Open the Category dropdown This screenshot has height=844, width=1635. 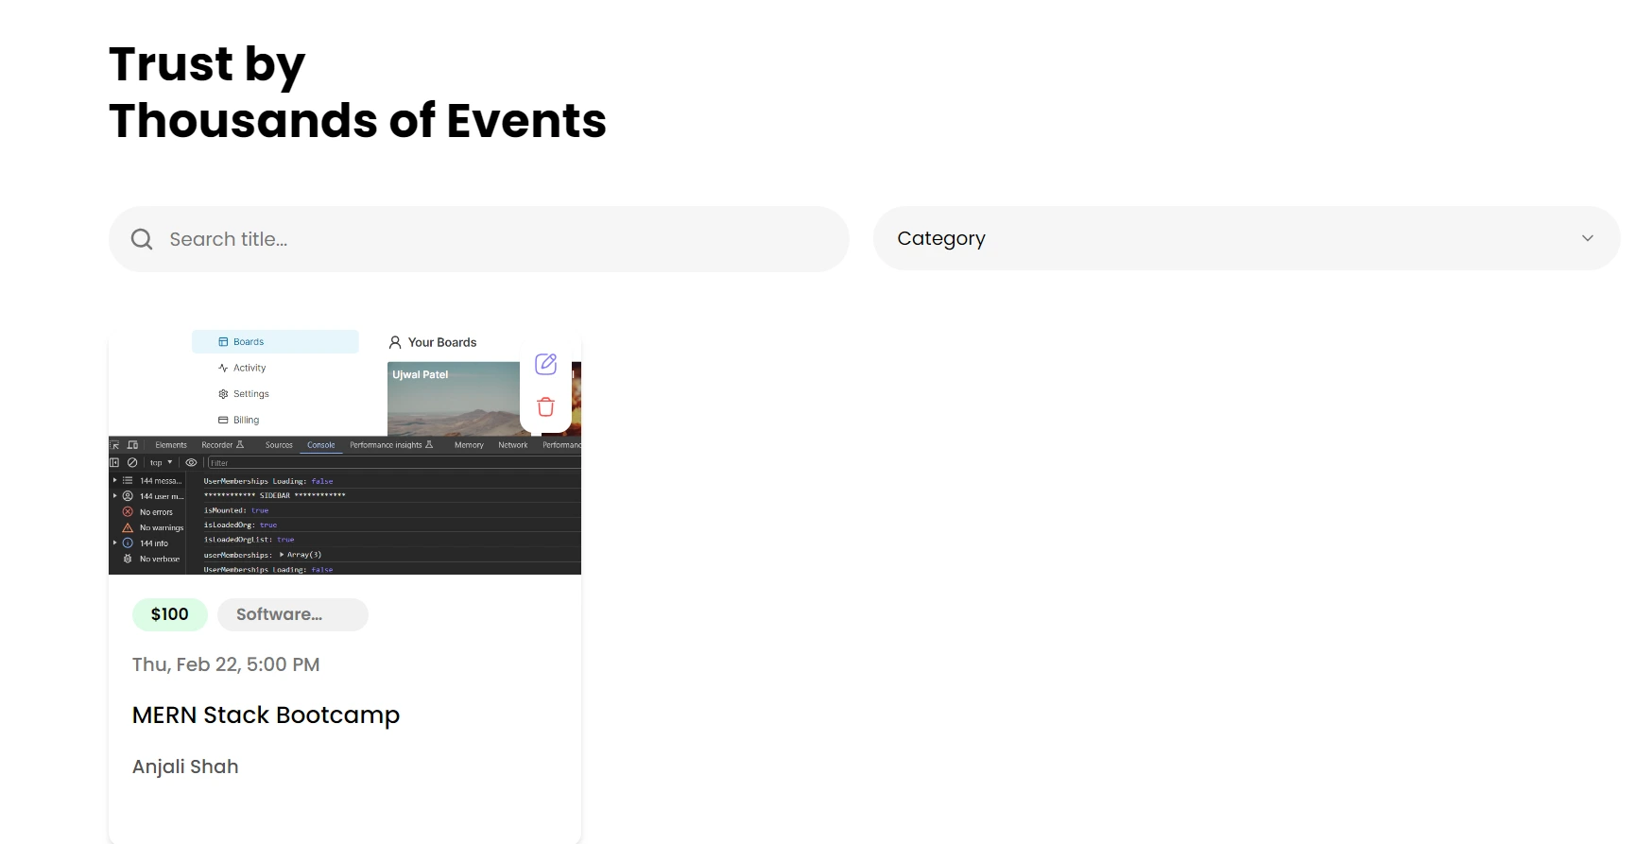coord(1246,238)
